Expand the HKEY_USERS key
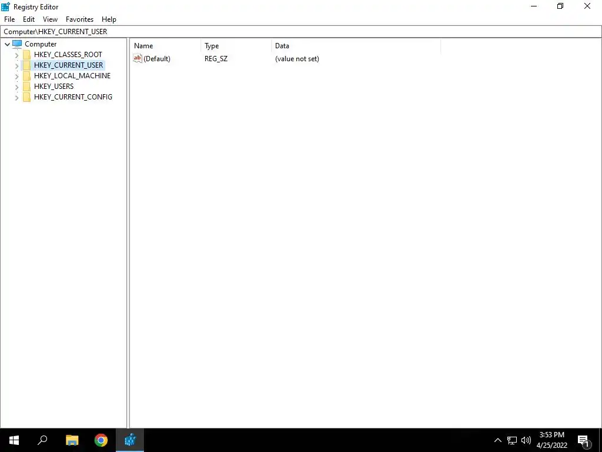602x452 pixels. (x=16, y=87)
